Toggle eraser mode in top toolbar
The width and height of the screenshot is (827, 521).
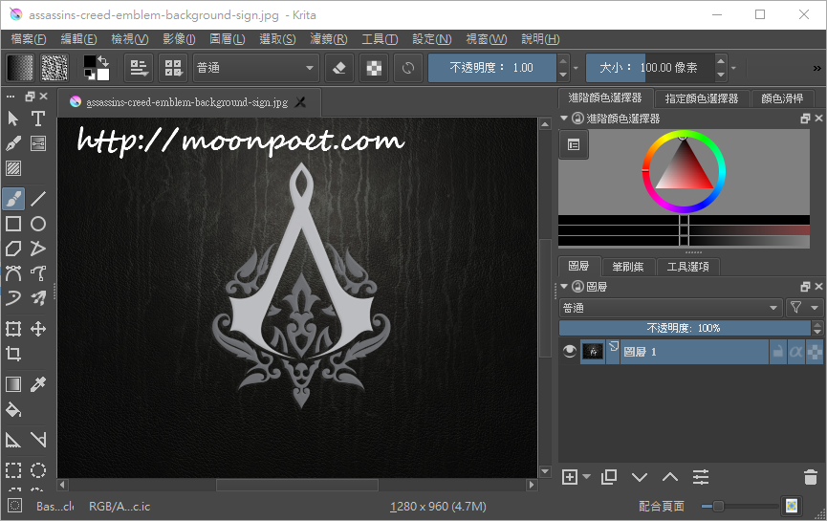click(338, 68)
